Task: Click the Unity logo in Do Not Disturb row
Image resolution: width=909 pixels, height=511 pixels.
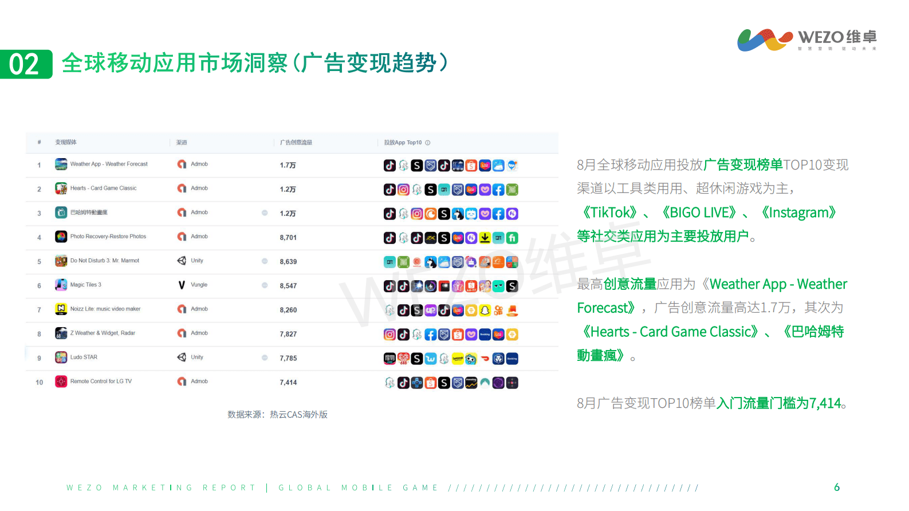Action: pyautogui.click(x=182, y=261)
